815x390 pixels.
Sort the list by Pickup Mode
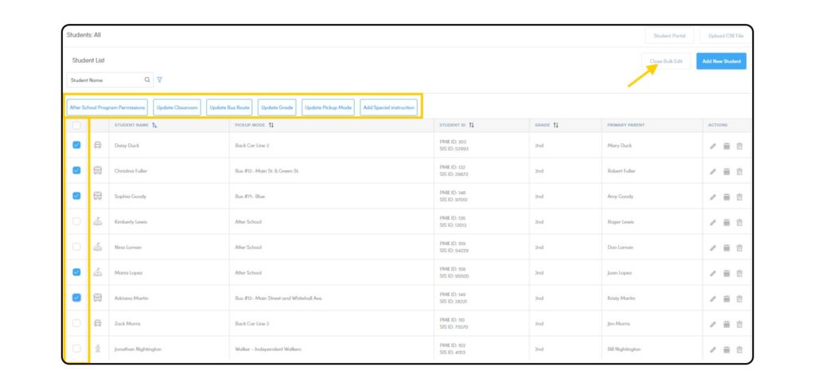271,125
